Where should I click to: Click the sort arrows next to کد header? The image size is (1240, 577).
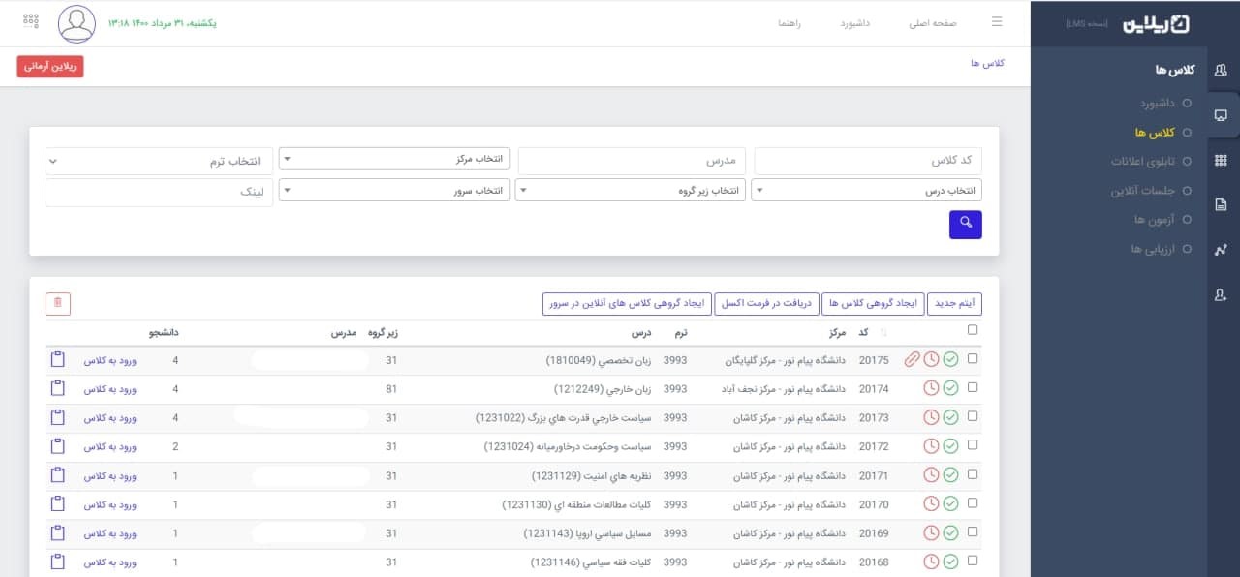pos(883,333)
